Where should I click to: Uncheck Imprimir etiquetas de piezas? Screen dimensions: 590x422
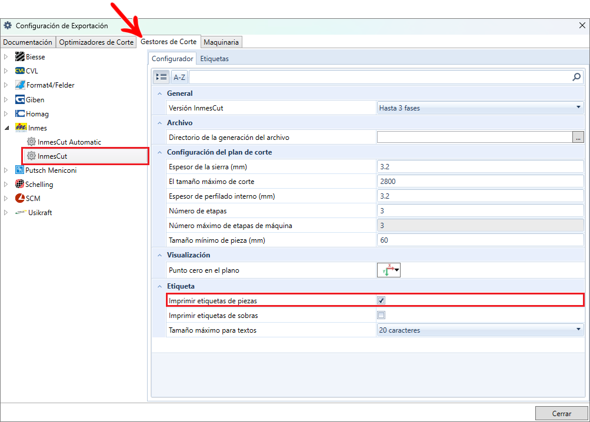tap(381, 300)
